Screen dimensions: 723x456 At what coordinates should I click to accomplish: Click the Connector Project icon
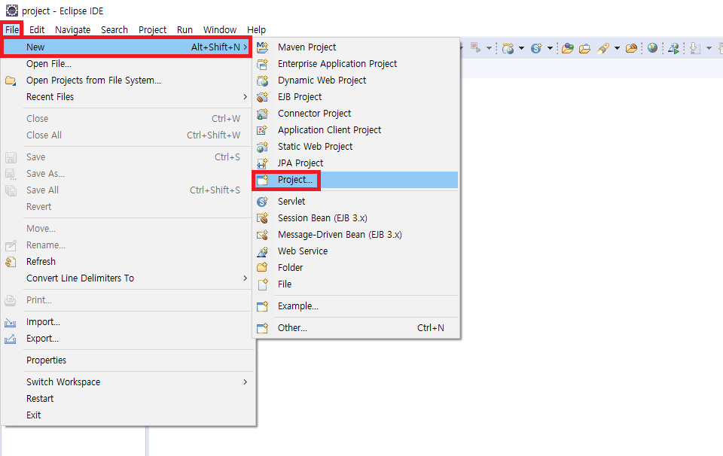[262, 114]
